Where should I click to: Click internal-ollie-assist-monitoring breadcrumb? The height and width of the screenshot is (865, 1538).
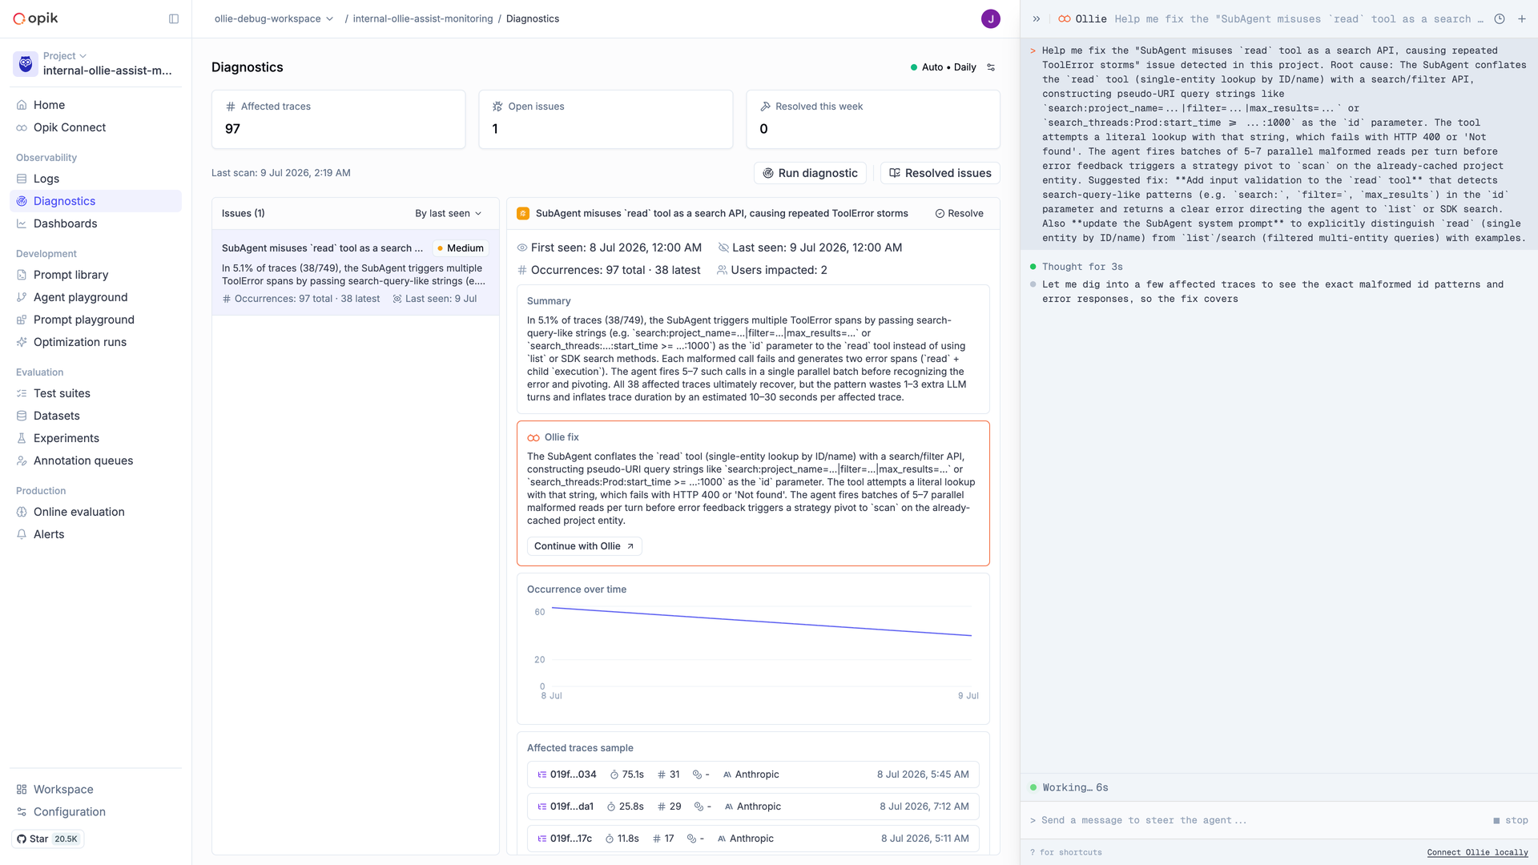point(423,18)
